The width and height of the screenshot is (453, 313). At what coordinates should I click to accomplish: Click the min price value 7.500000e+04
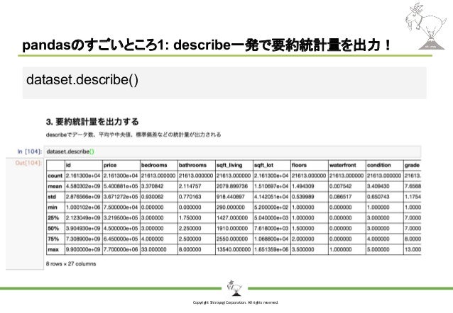(121, 207)
